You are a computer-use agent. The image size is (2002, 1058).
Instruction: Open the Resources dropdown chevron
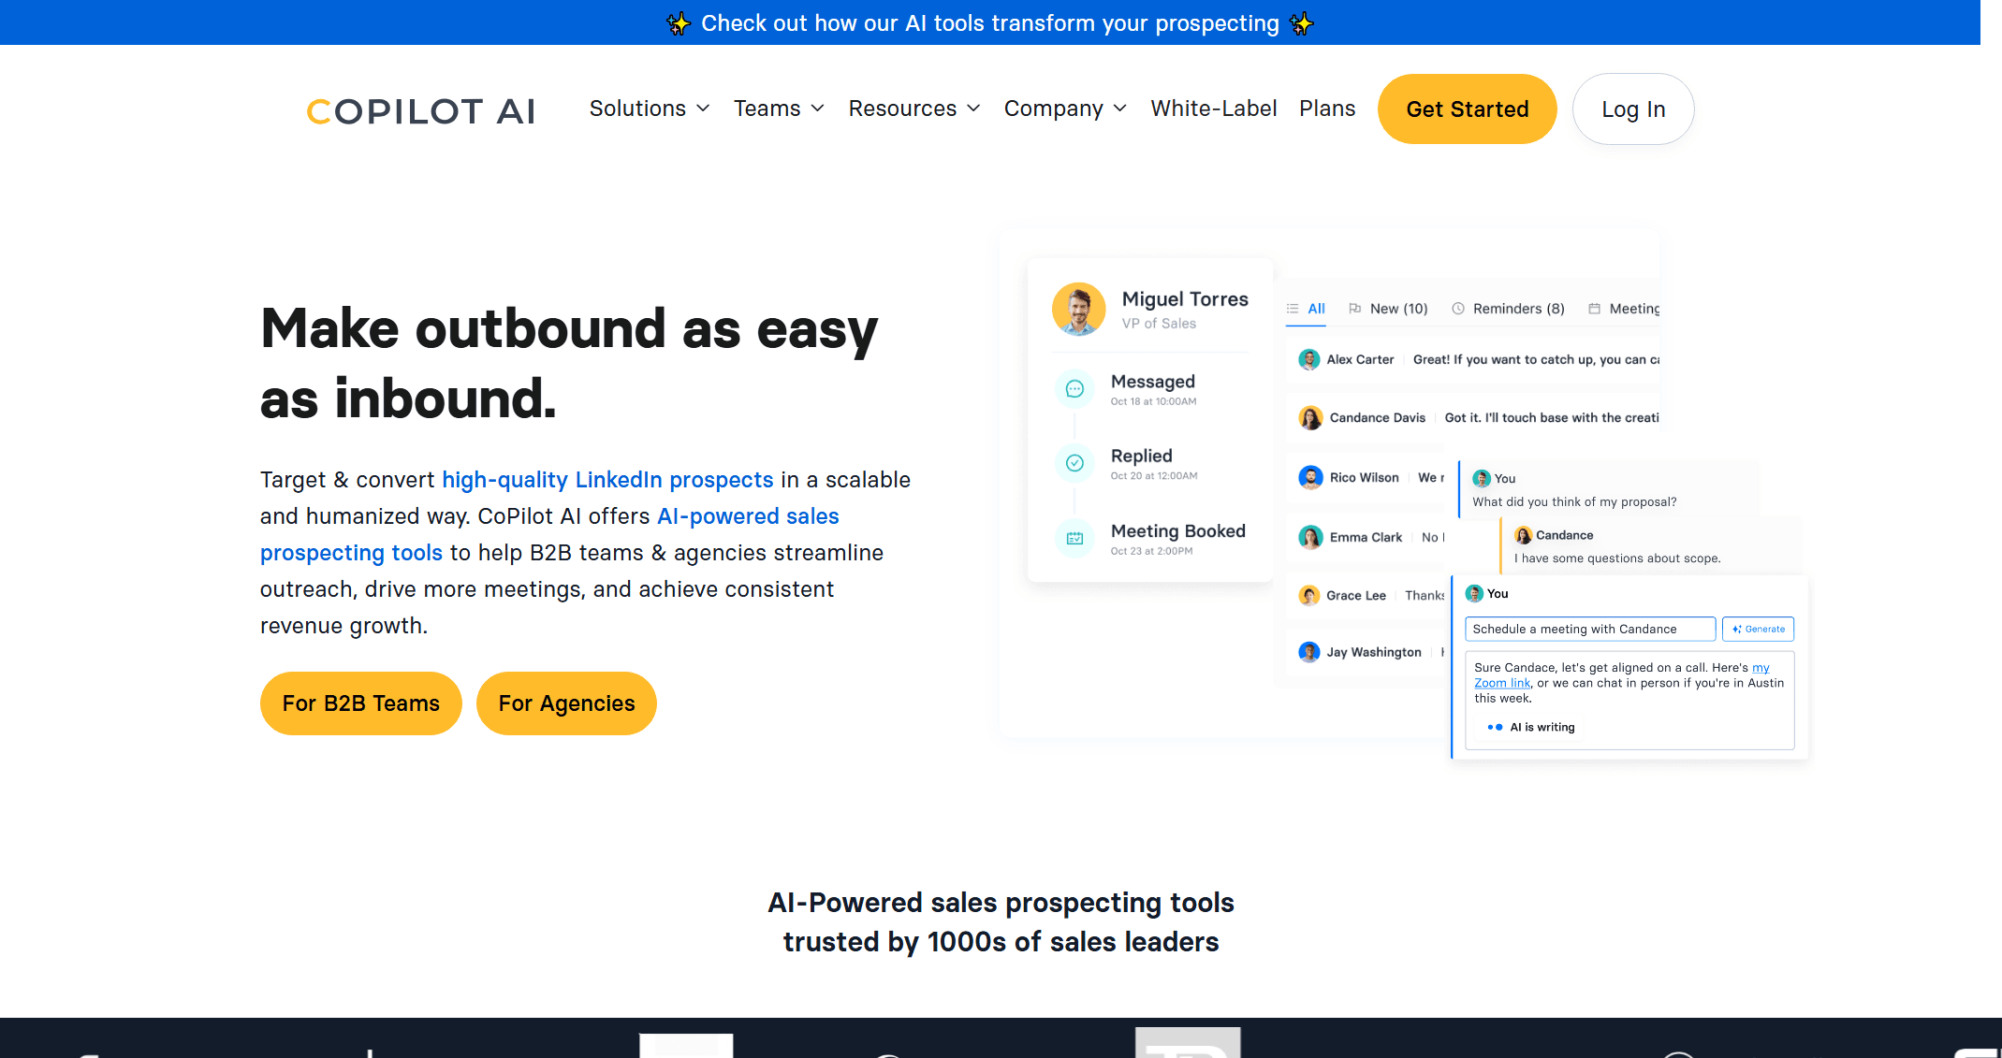[x=973, y=109]
